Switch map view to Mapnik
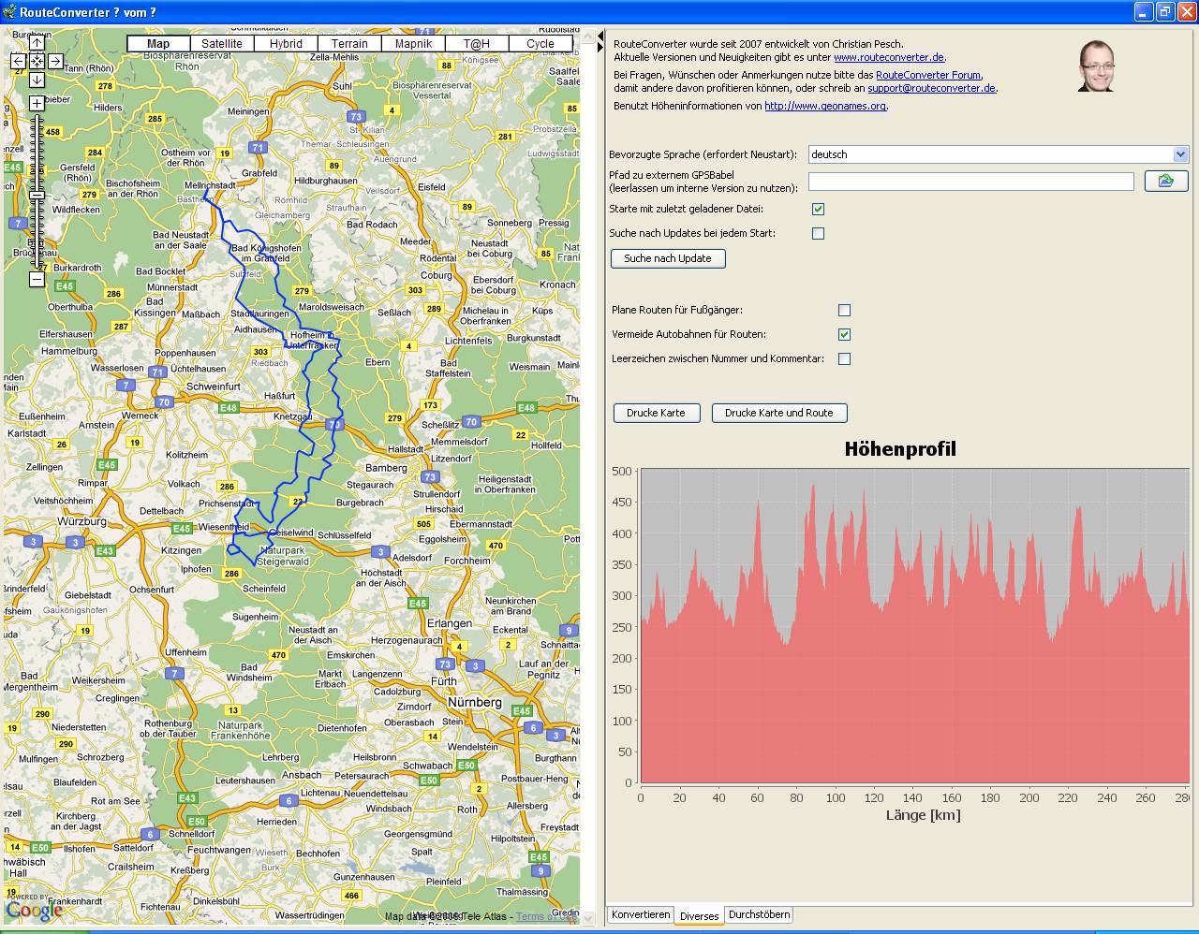1199x934 pixels. click(x=413, y=44)
